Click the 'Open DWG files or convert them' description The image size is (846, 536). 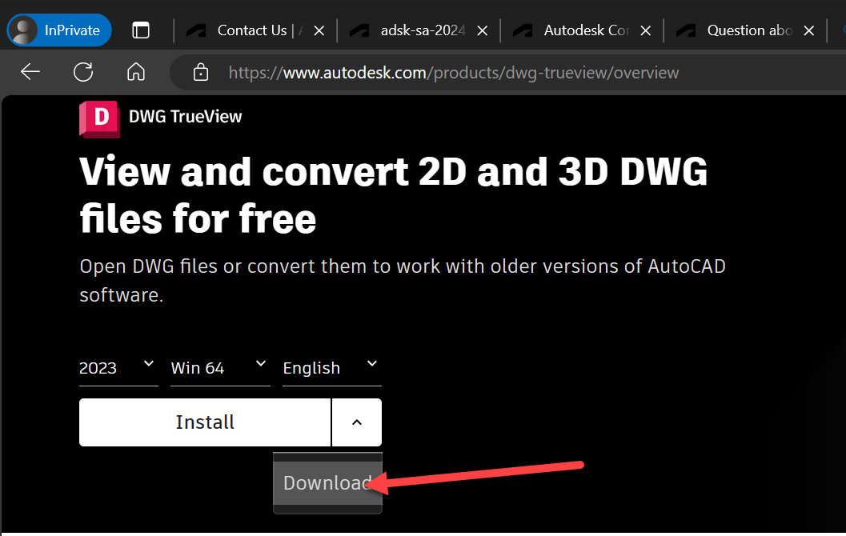tap(403, 281)
